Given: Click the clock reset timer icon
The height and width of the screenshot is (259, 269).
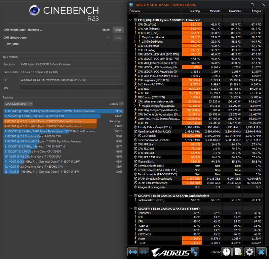Looking at the screenshot, I should click(x=226, y=252).
